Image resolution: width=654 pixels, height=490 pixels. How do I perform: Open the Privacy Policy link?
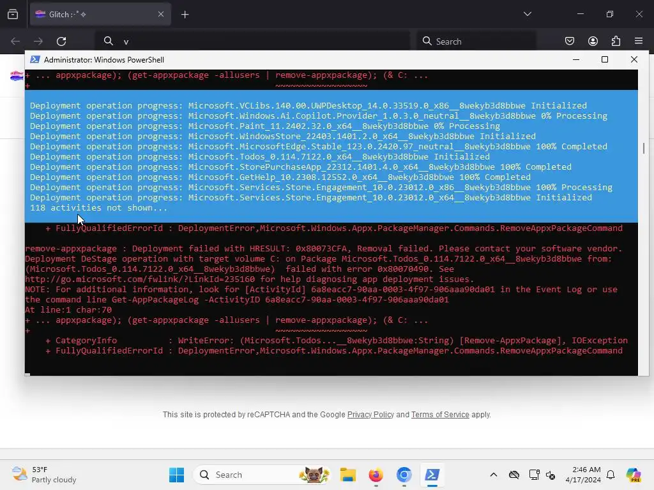pyautogui.click(x=370, y=415)
